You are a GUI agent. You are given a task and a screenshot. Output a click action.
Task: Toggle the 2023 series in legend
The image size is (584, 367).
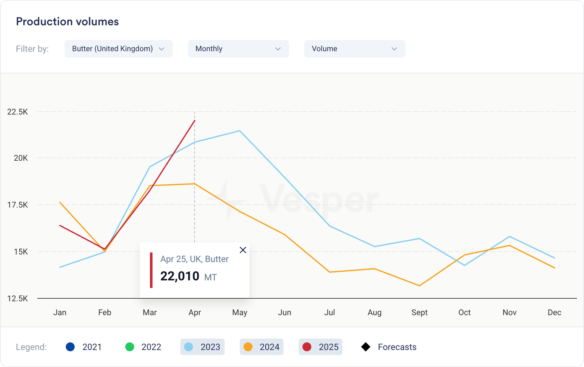point(203,347)
